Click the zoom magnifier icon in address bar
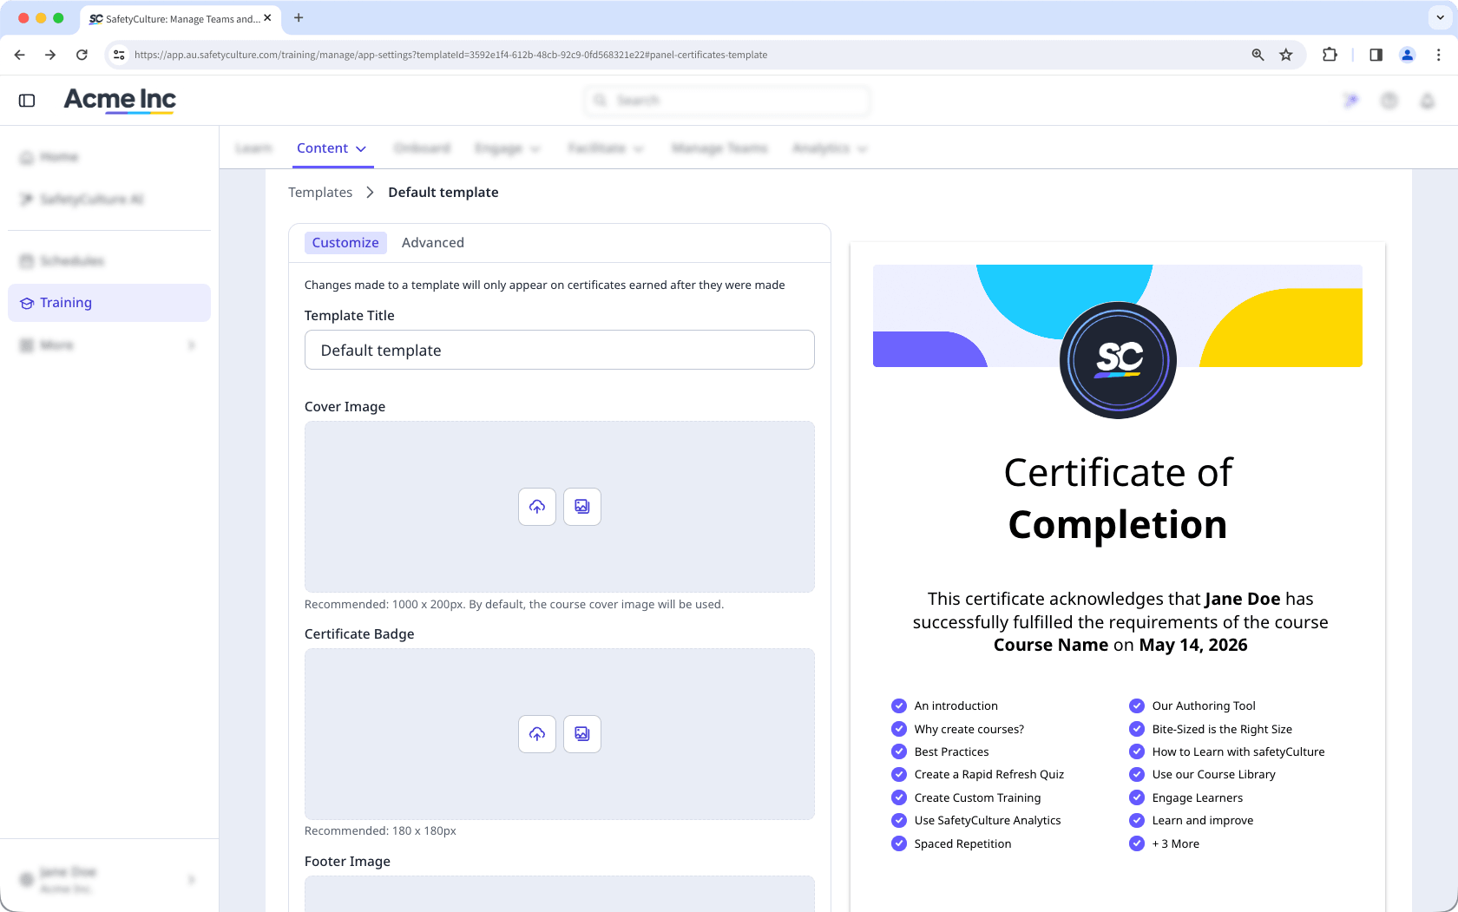 1258,55
